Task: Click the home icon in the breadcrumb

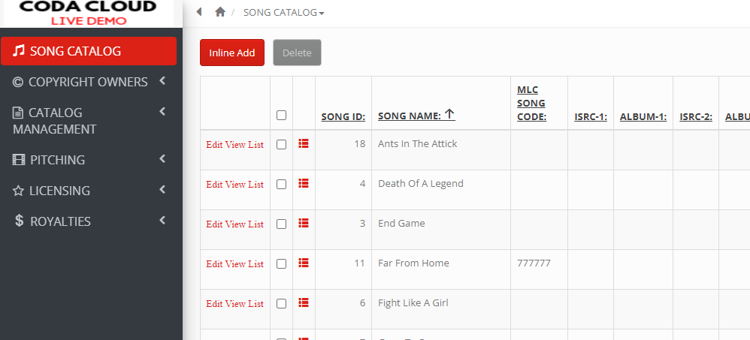Action: point(220,12)
